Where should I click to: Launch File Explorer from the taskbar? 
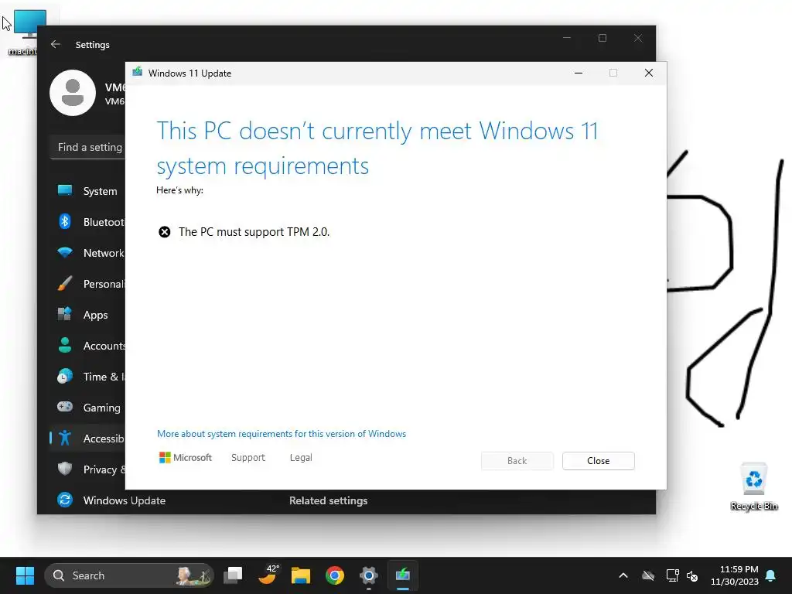pyautogui.click(x=301, y=575)
